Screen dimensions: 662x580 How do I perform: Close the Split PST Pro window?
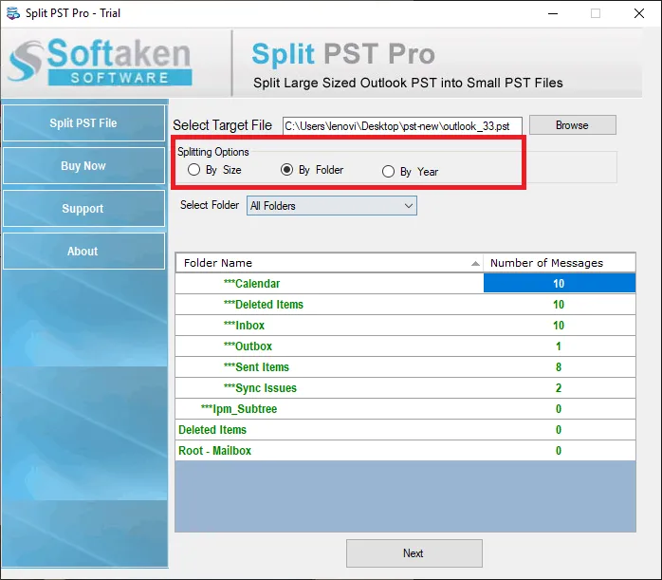(x=639, y=13)
